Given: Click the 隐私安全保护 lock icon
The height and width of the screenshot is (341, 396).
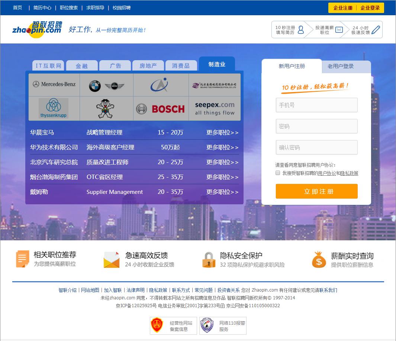Looking at the screenshot, I should coord(208,259).
